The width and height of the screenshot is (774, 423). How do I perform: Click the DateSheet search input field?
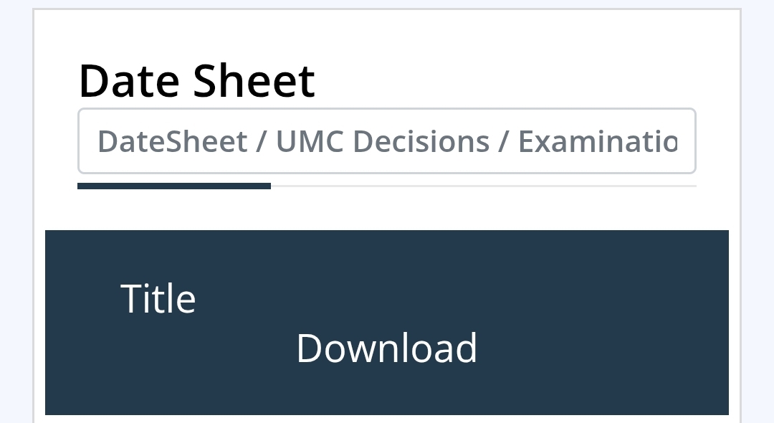[386, 141]
